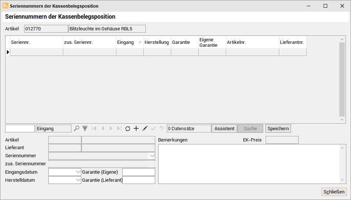Click the Lieferant number field
Image resolution: width=351 pixels, height=200 pixels.
click(65, 148)
